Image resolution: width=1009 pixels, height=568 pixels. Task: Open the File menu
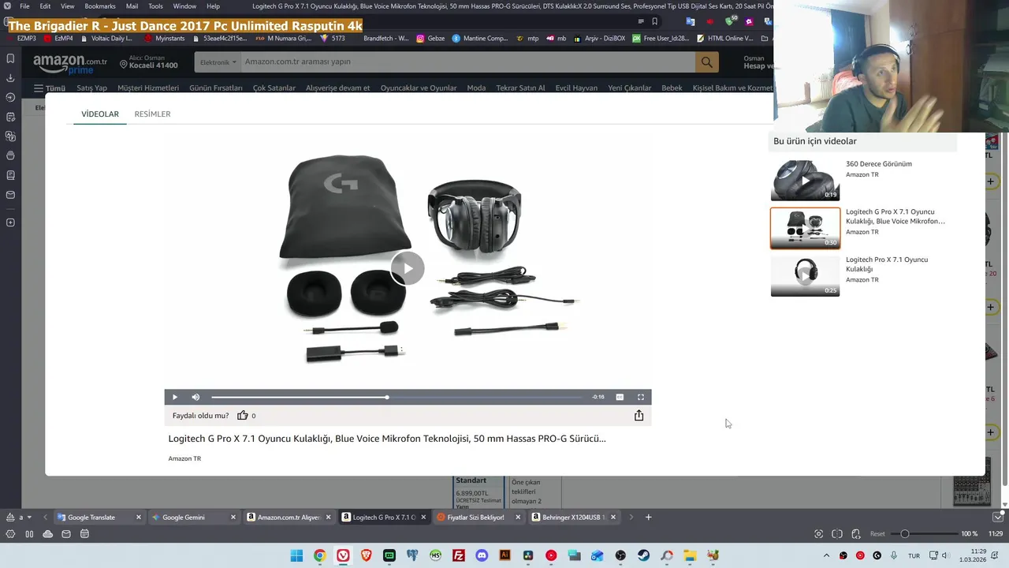click(x=24, y=6)
